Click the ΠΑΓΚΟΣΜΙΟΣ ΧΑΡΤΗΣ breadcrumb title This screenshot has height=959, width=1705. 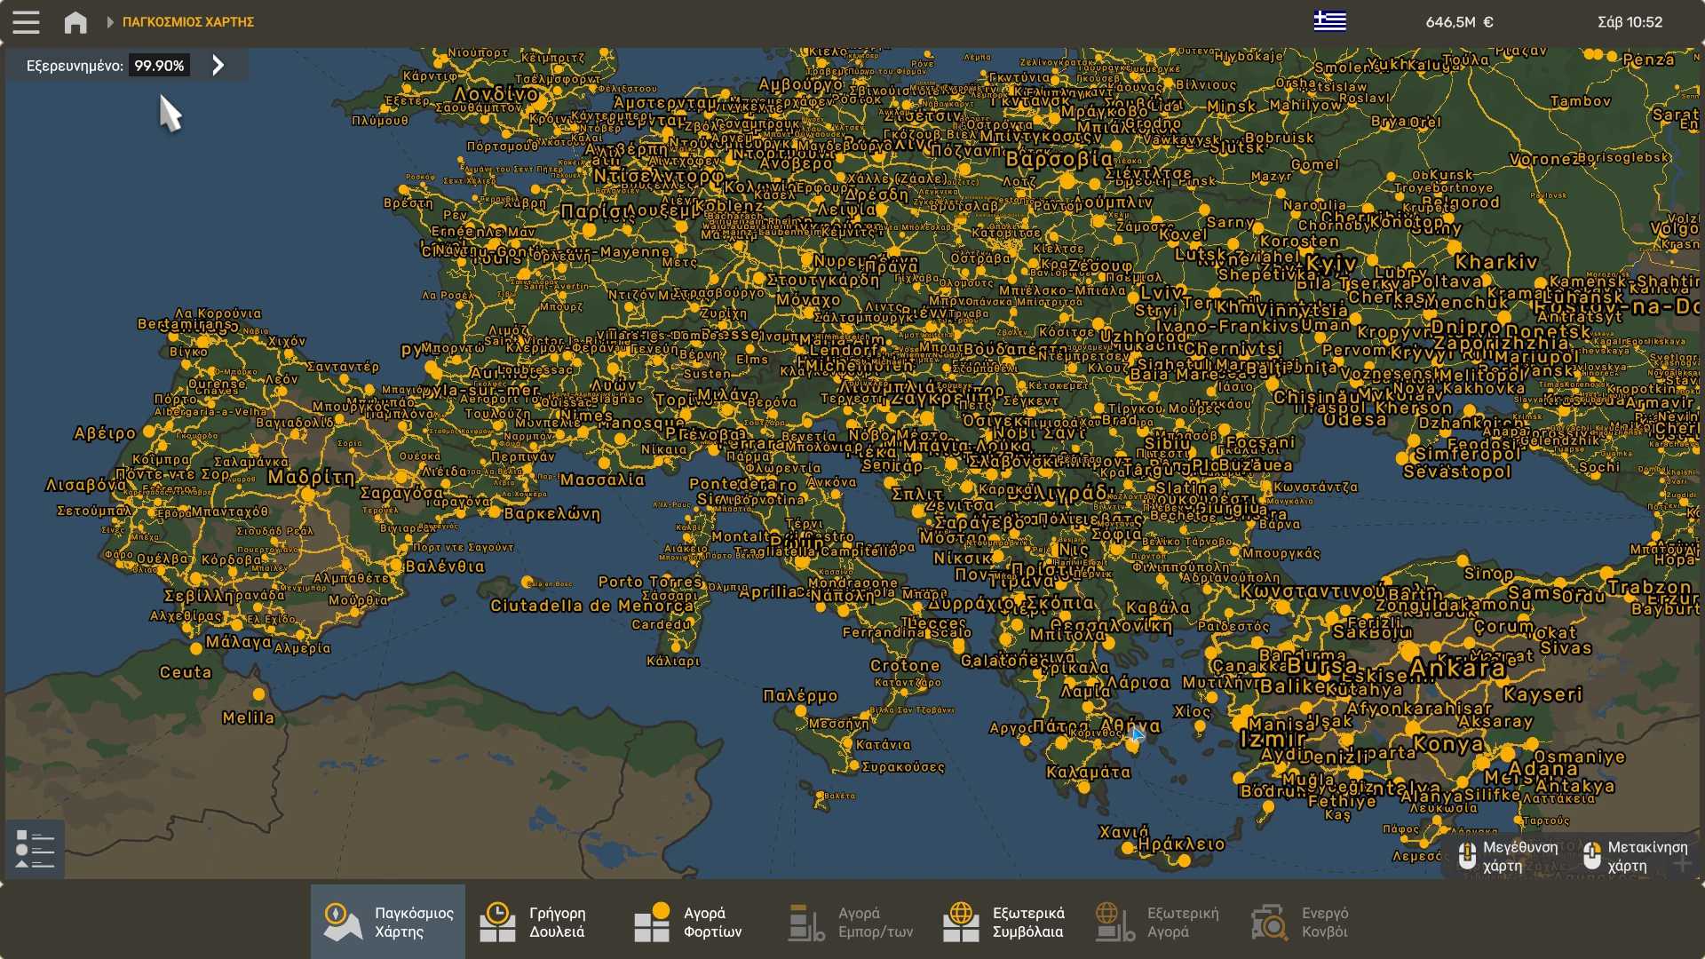[188, 21]
